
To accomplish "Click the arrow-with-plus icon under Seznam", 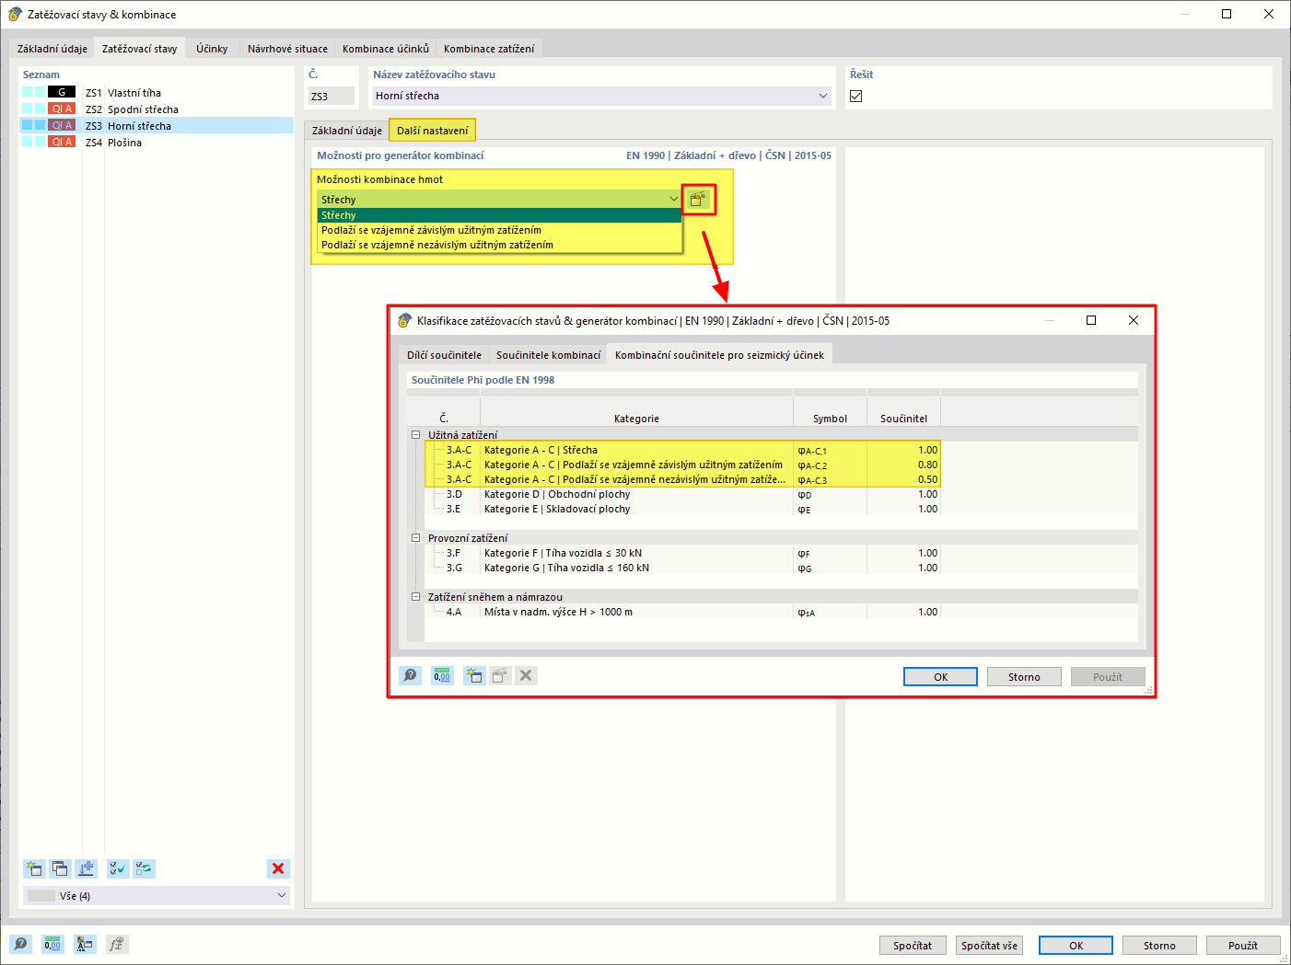I will click(x=87, y=868).
